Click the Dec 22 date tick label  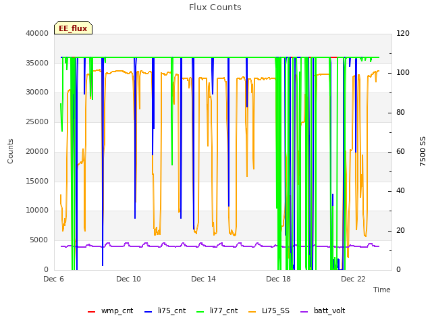click(353, 279)
